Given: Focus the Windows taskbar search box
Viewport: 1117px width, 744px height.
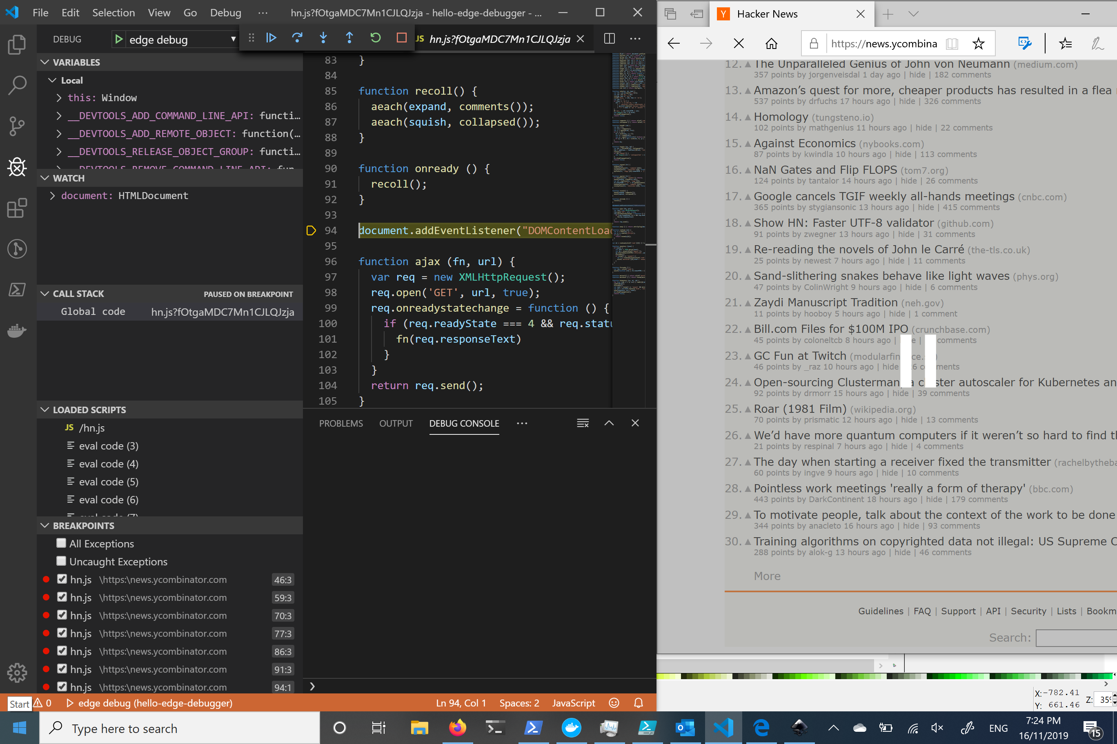Looking at the screenshot, I should (180, 728).
